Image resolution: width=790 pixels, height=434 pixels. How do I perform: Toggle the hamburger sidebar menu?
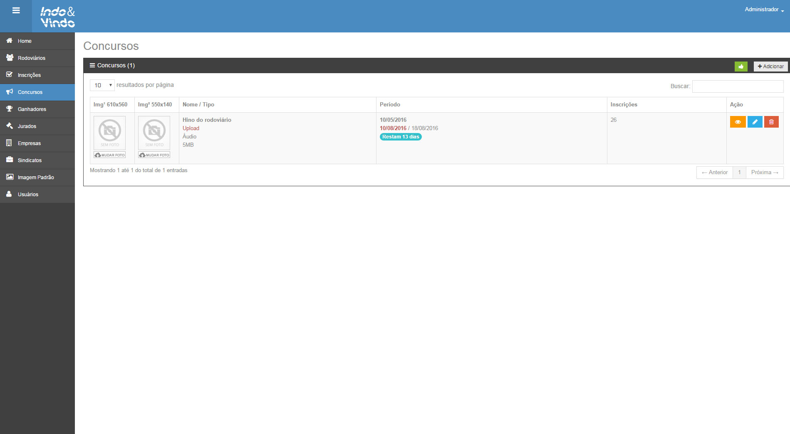[x=16, y=11]
